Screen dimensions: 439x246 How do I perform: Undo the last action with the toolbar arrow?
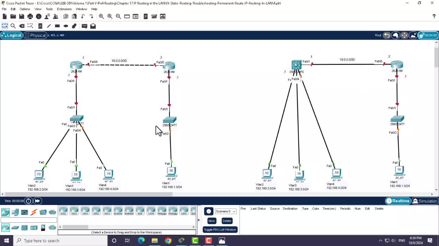pos(83,16)
